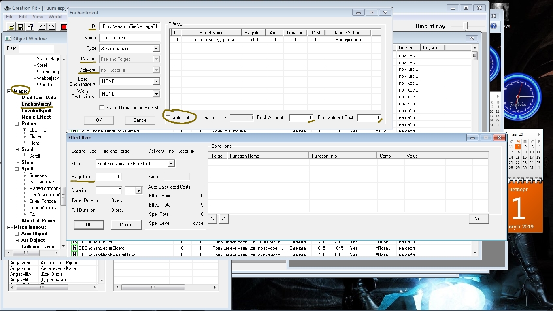The height and width of the screenshot is (311, 553).
Task: Click the red circle grid toolbar icon
Action: (x=64, y=27)
